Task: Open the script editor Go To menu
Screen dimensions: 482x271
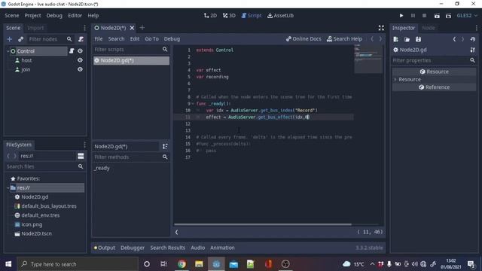Action: pyautogui.click(x=152, y=38)
